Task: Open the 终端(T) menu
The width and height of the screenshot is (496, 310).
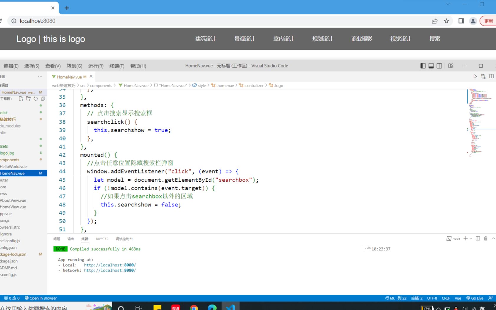Action: [117, 66]
